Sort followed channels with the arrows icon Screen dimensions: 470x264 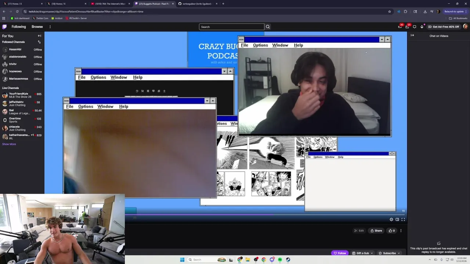(x=39, y=42)
